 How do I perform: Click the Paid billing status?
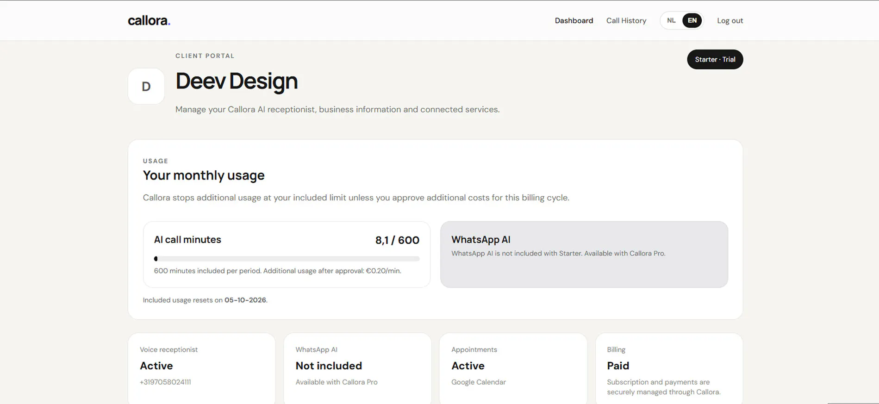618,366
